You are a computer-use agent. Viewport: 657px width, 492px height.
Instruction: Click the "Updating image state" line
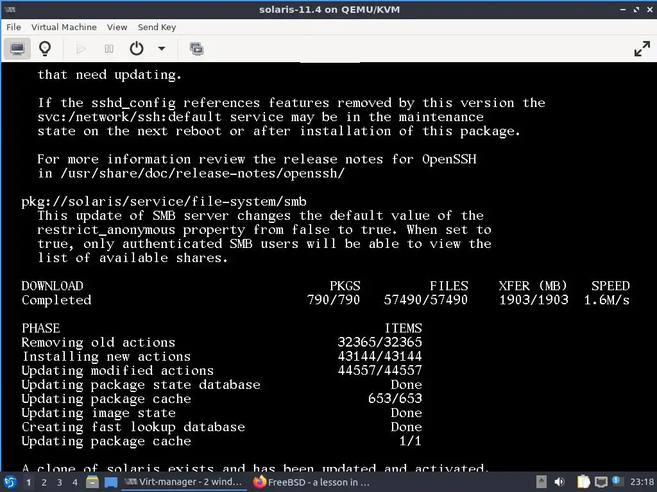[98, 413]
